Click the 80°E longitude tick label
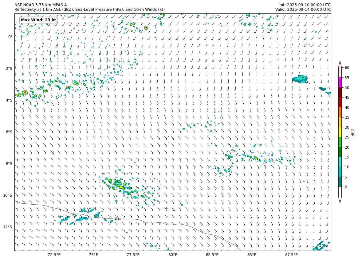The image size is (358, 260). 173,255
